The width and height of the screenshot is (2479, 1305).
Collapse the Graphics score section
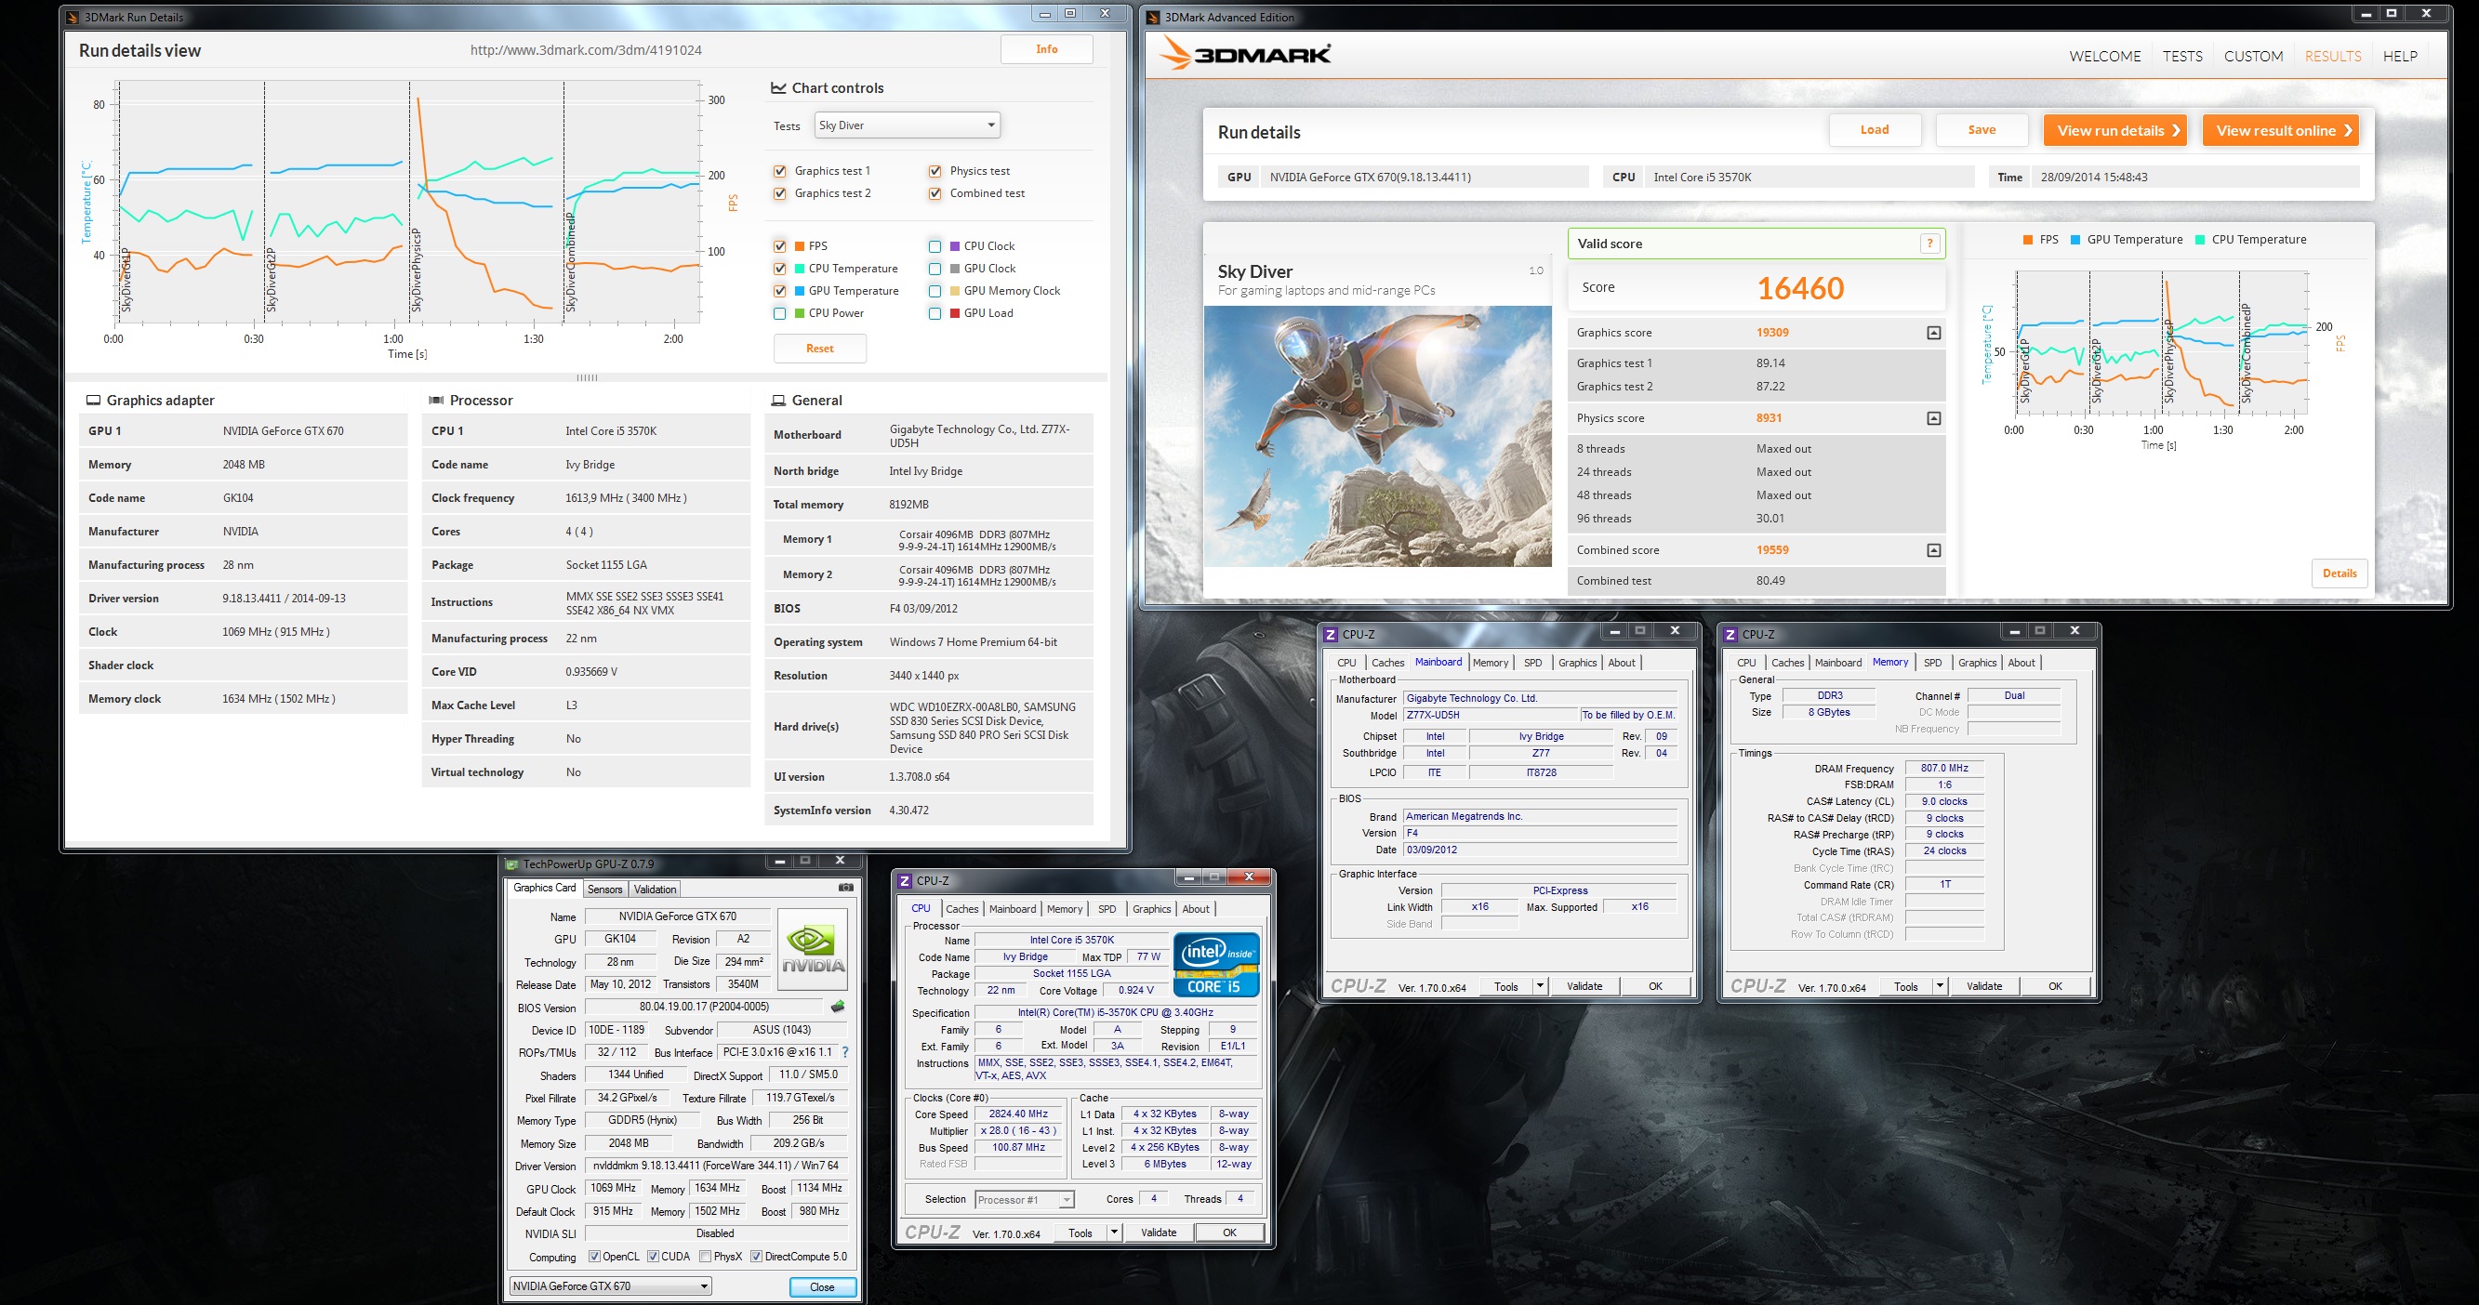1933,333
